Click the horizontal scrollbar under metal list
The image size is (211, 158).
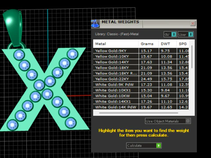pyautogui.click(x=138, y=113)
